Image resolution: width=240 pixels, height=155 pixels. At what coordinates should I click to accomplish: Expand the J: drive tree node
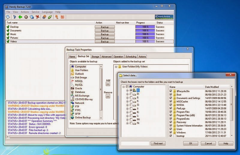[127, 109]
